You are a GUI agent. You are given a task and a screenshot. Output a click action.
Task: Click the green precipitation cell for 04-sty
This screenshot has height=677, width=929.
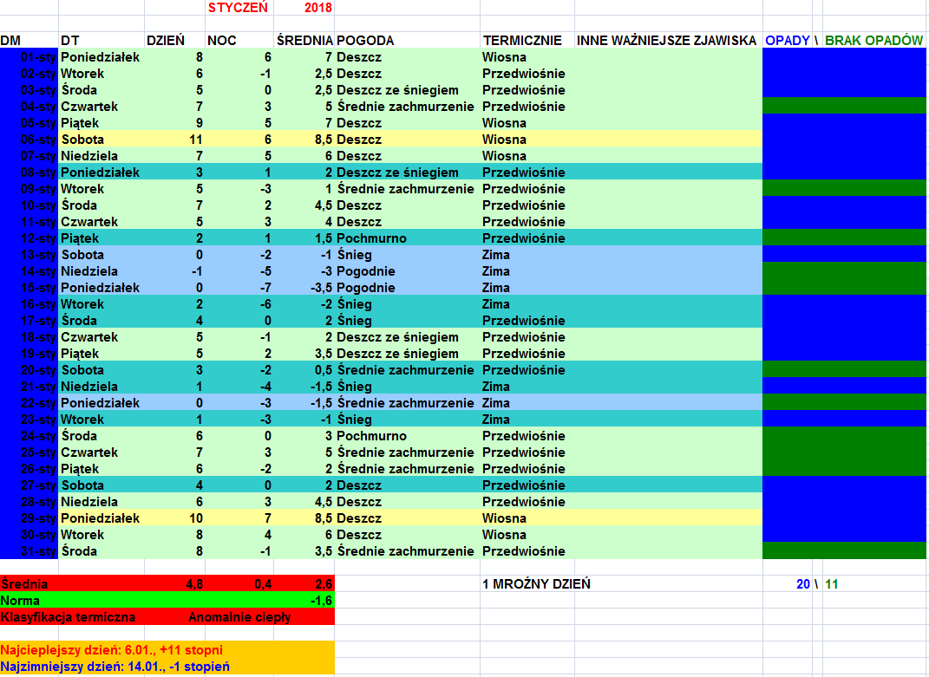845,107
